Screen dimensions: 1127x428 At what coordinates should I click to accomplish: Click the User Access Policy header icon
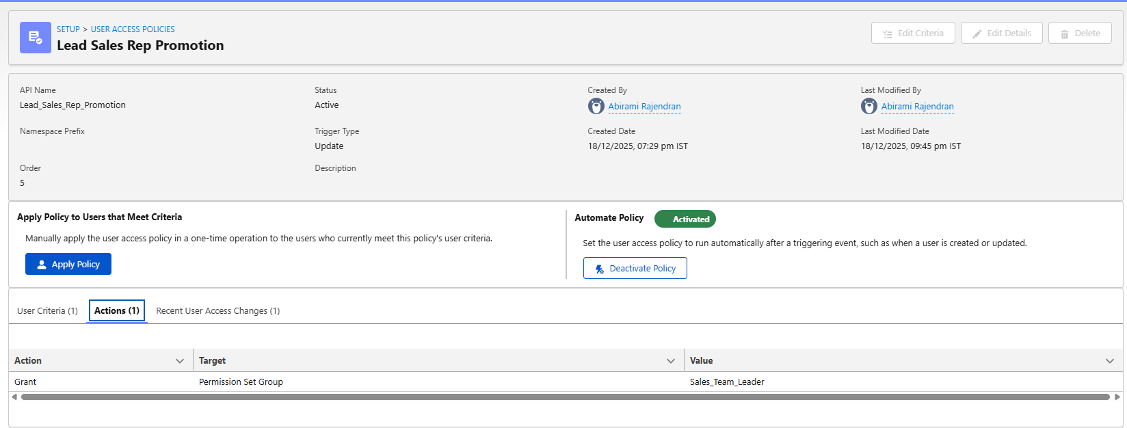(x=36, y=38)
